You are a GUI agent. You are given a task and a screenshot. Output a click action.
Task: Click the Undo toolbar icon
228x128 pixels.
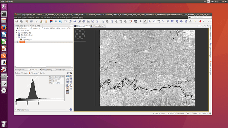[x=27, y=21]
